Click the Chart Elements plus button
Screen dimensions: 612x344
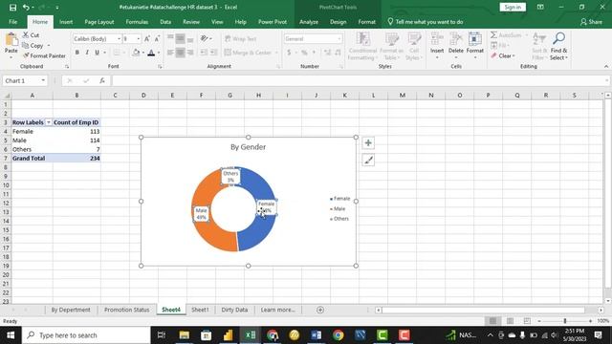(368, 143)
